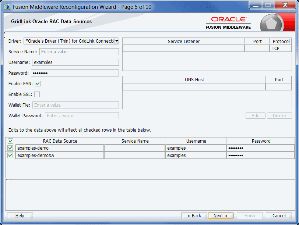The height and width of the screenshot is (225, 299).
Task: Click the TCP protocol cell
Action: point(281,49)
